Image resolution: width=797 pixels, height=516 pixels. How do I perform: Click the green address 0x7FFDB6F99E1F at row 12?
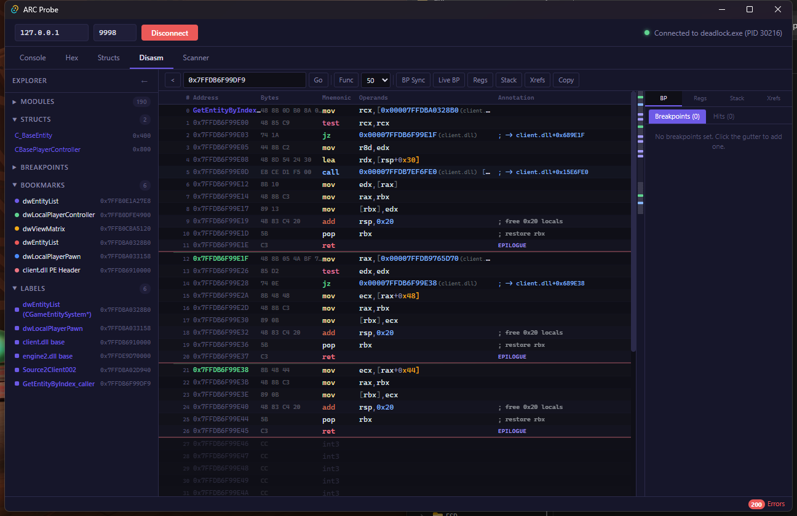pyautogui.click(x=220, y=259)
